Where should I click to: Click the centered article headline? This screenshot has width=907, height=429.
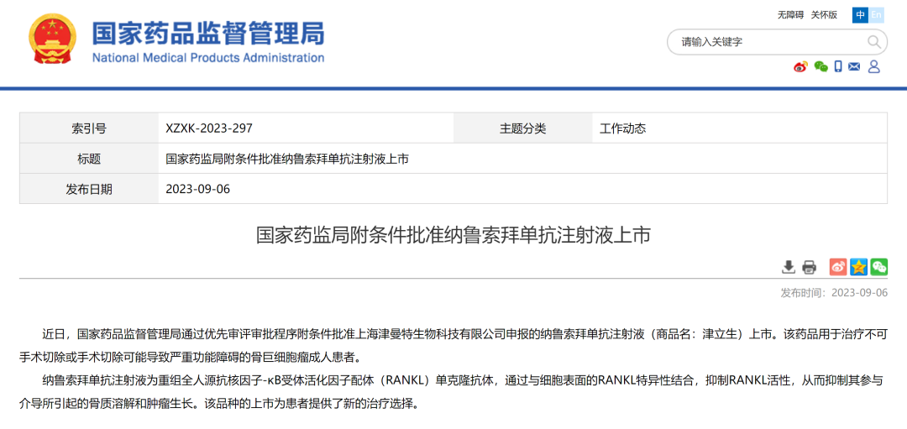(453, 235)
